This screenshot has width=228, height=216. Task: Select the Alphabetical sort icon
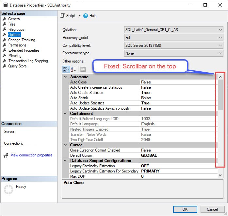point(73,69)
